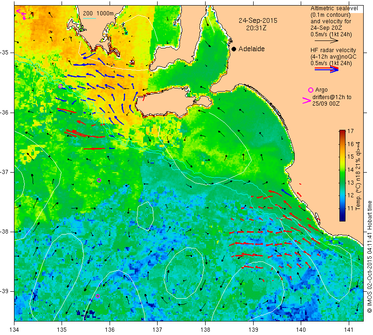Select the Argo float marker near 135.7°E, 39.1°S
Screen dimensions: 373x335
pyautogui.click(x=97, y=296)
